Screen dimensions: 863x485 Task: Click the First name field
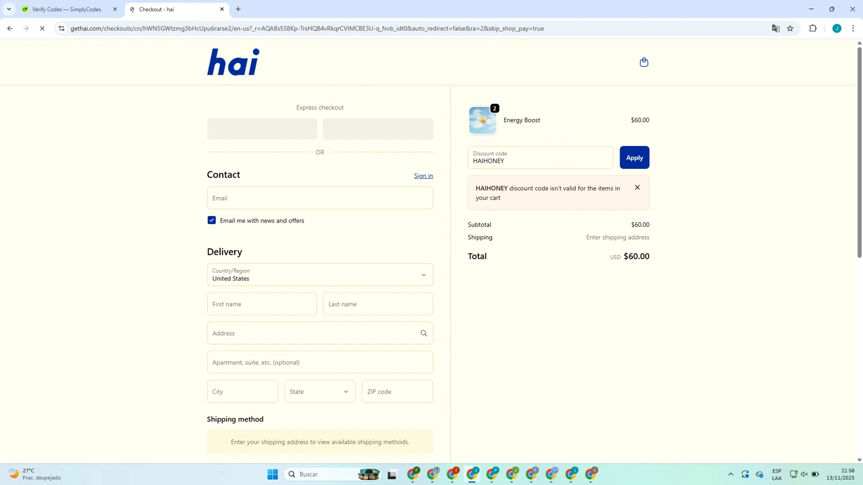point(262,304)
